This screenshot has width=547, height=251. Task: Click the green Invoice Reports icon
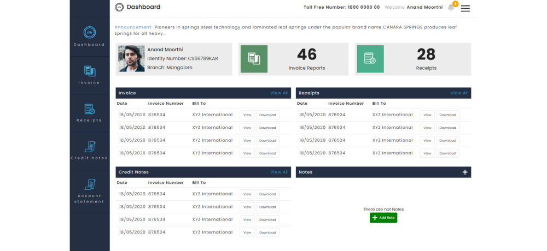[254, 59]
